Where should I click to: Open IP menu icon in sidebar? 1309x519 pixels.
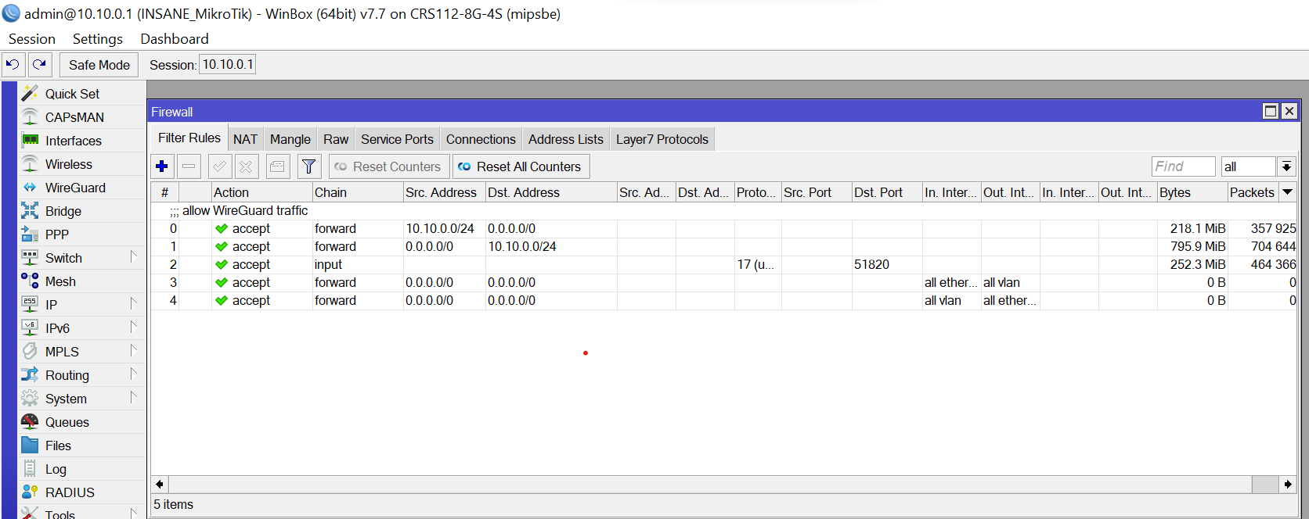[x=30, y=304]
